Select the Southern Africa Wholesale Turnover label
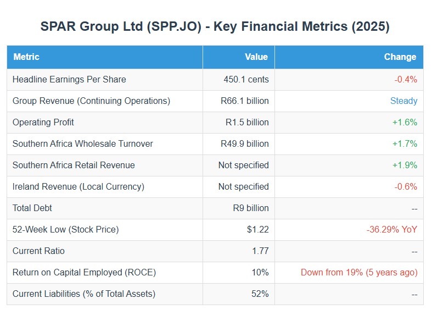 (83, 143)
